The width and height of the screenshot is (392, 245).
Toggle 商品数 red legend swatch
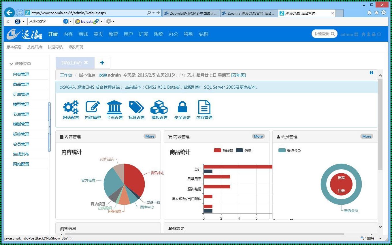point(217,150)
